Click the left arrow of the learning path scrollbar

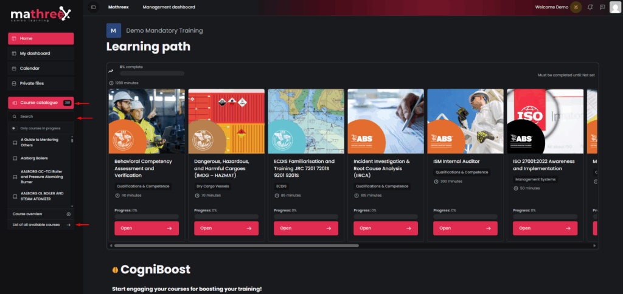(111, 245)
